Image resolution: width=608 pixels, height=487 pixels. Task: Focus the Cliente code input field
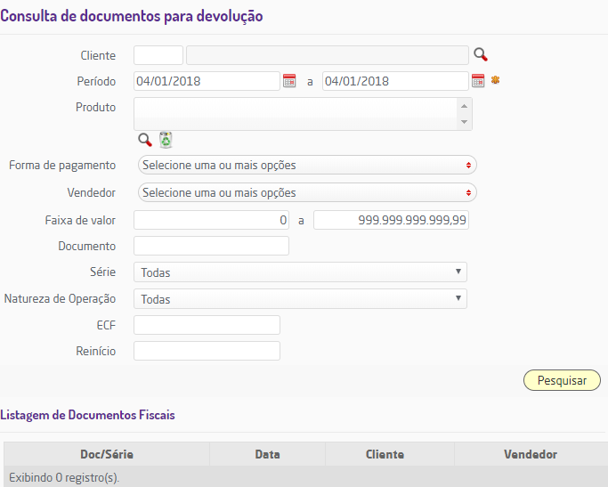coord(158,55)
